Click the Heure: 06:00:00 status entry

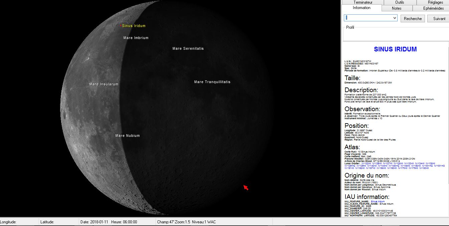tap(124, 222)
